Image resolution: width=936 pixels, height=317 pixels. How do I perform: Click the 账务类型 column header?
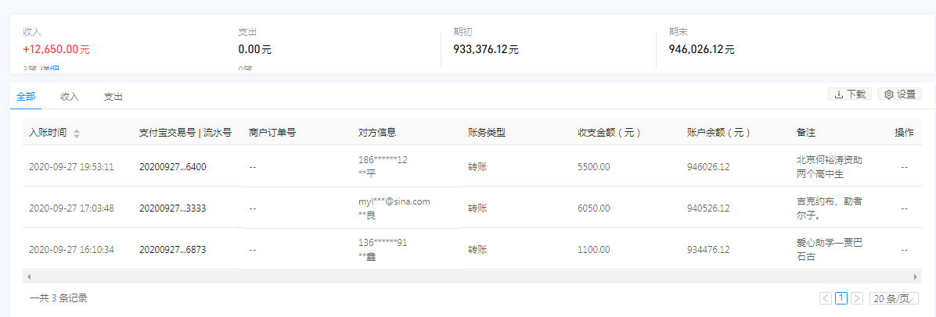tap(487, 133)
